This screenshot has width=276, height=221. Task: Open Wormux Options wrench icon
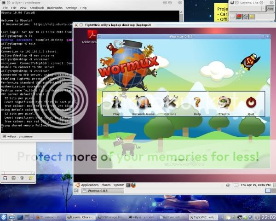click(170, 101)
